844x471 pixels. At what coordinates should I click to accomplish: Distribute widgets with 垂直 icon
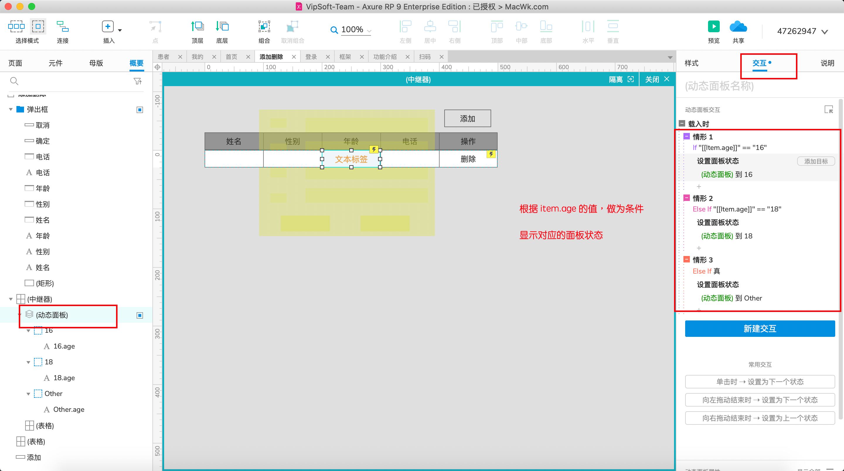(613, 27)
